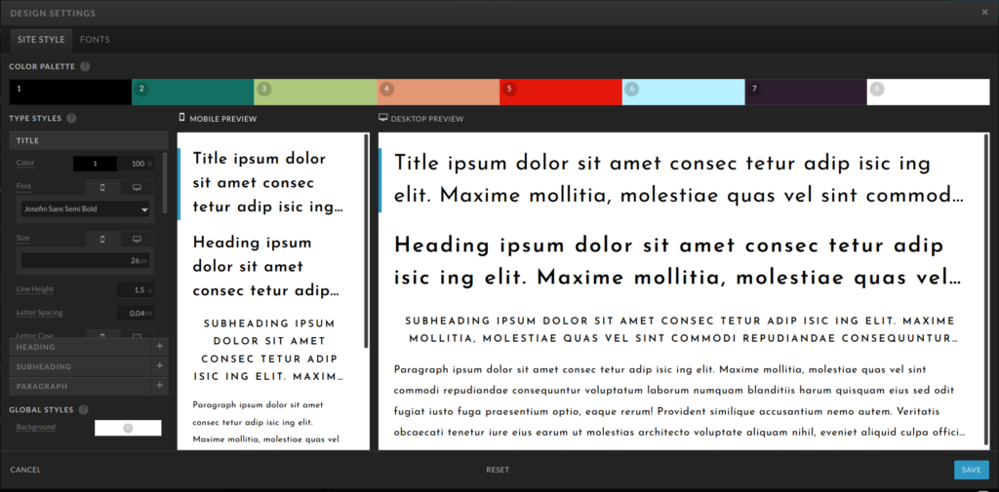999x492 pixels.
Task: Click the Letter Spacing 0.04 field
Action: pyautogui.click(x=136, y=313)
